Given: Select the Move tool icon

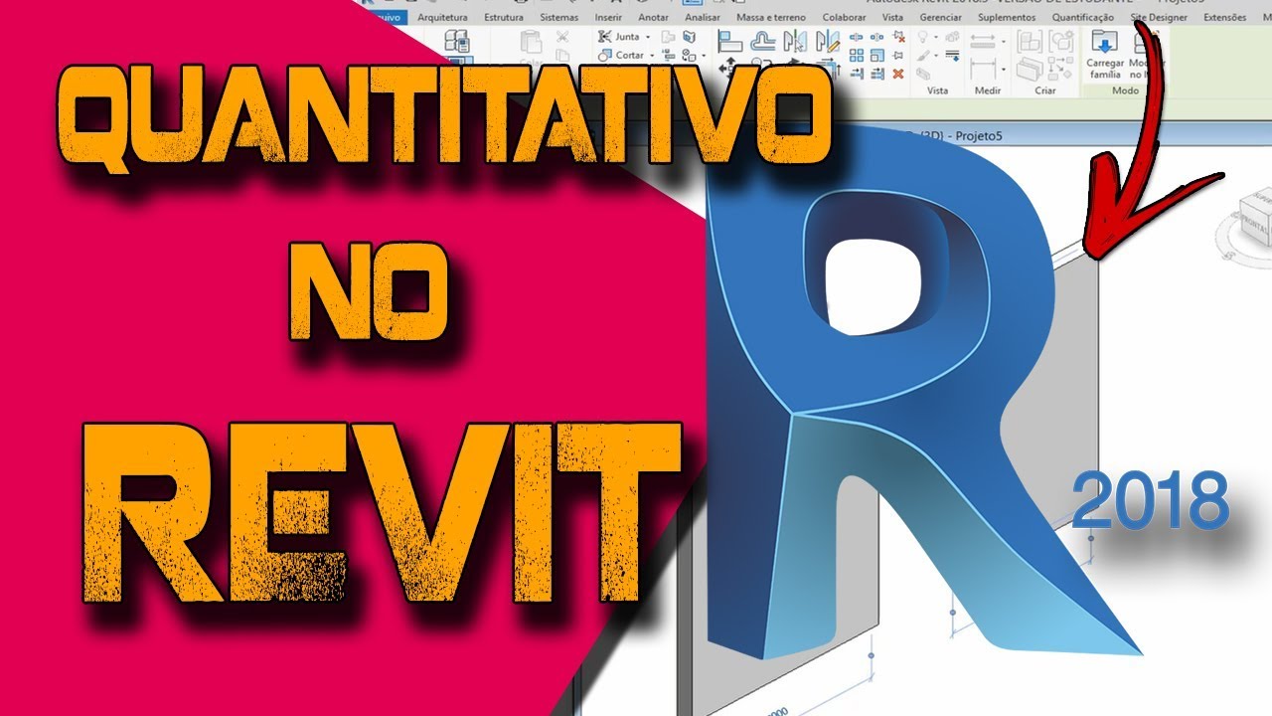Looking at the screenshot, I should 729,66.
